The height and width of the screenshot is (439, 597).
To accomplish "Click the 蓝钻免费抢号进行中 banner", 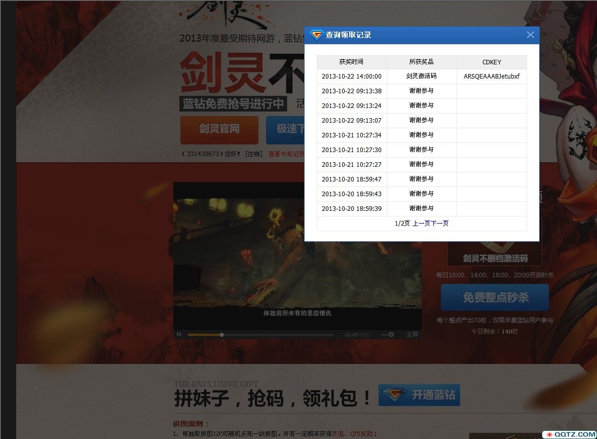I will [233, 103].
